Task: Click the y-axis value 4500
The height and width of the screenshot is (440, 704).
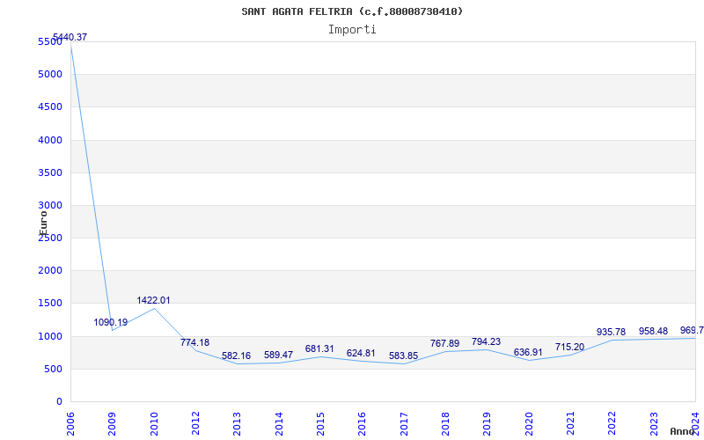Action: coord(50,106)
